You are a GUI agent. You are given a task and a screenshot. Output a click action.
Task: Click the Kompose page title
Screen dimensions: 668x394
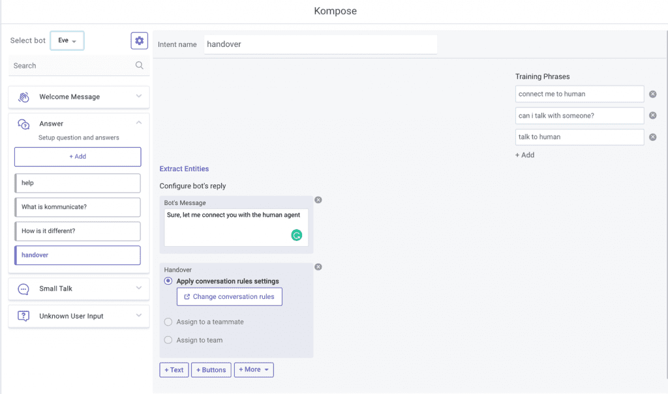click(335, 11)
